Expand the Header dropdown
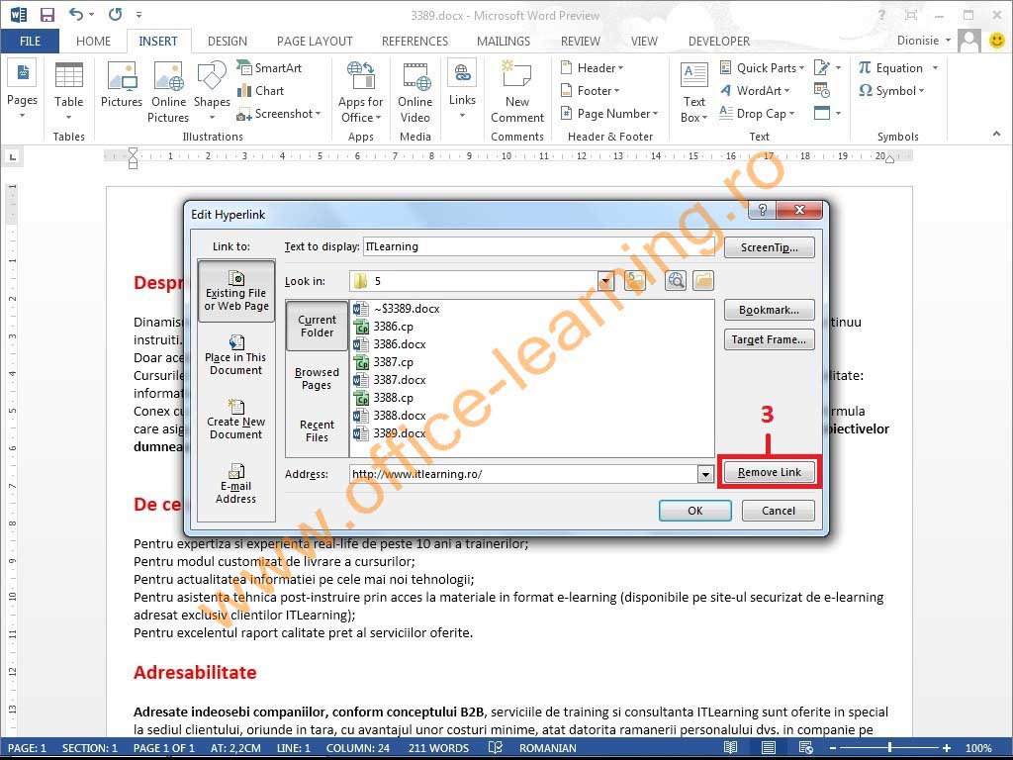1013x760 pixels. click(621, 68)
